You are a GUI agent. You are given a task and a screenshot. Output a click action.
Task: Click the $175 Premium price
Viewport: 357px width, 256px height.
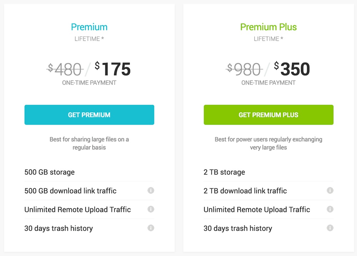113,68
